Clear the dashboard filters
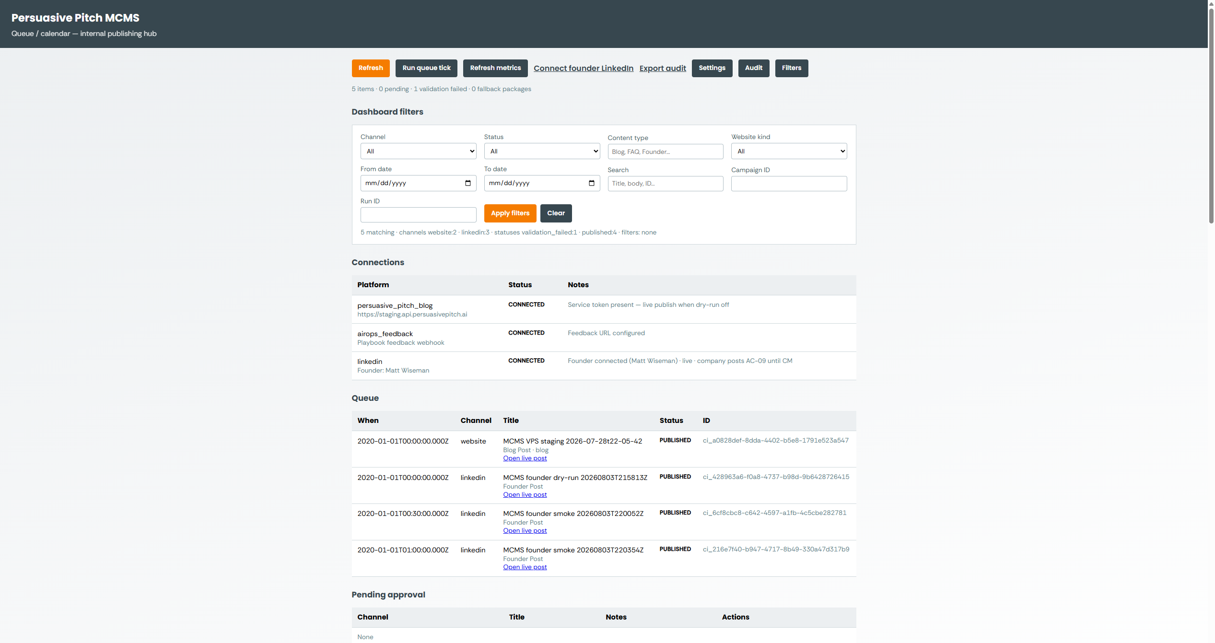Screen dimensions: 1215x643 click(x=556, y=213)
